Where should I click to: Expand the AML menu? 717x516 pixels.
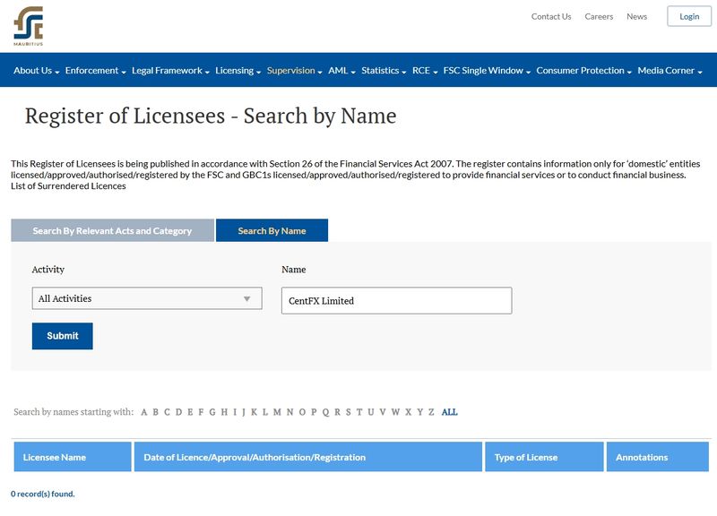341,71
